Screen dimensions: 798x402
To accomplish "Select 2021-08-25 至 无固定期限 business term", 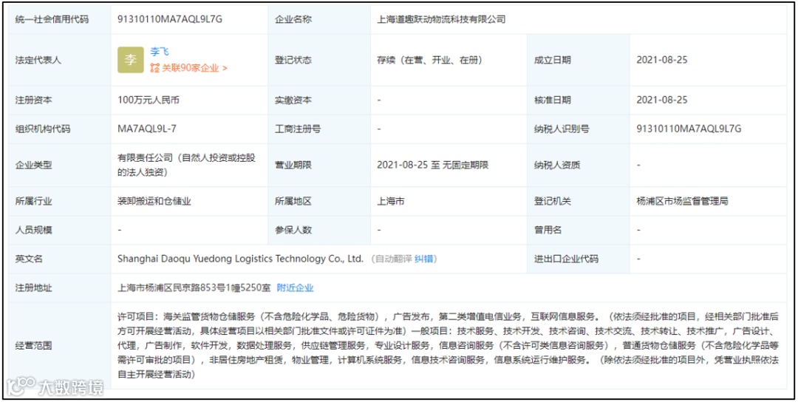I will [432, 166].
